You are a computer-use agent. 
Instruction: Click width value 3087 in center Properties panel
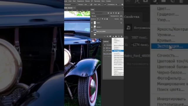click(x=108, y=48)
